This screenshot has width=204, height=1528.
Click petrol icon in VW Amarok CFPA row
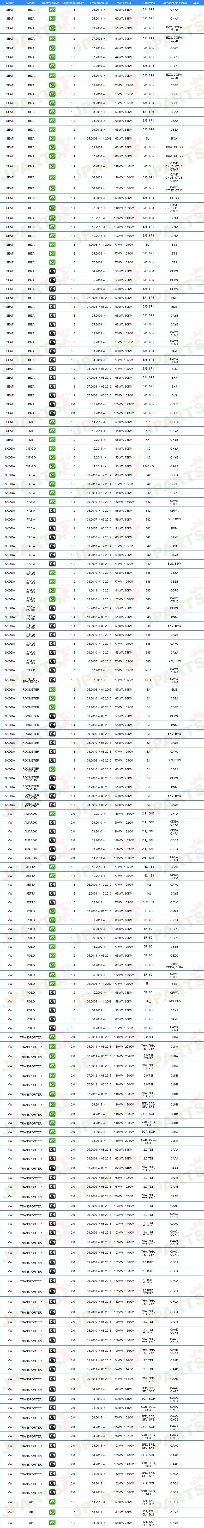52,814
